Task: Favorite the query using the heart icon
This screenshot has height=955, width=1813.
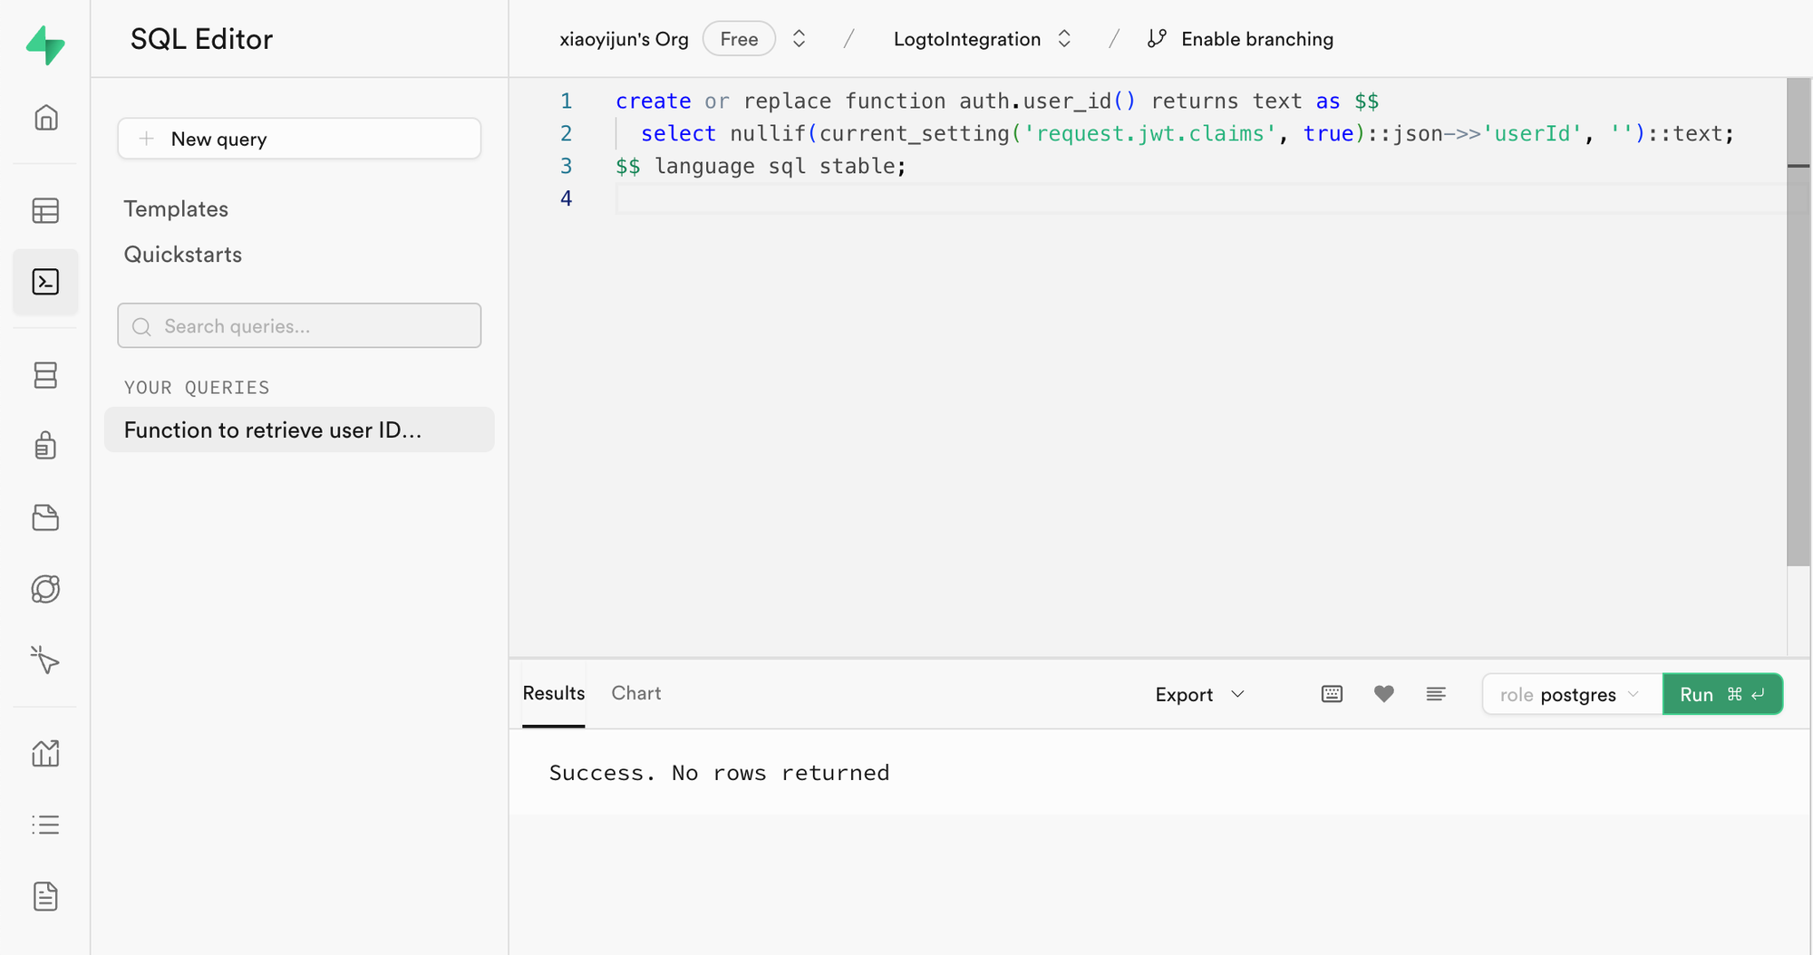Action: pos(1383,694)
